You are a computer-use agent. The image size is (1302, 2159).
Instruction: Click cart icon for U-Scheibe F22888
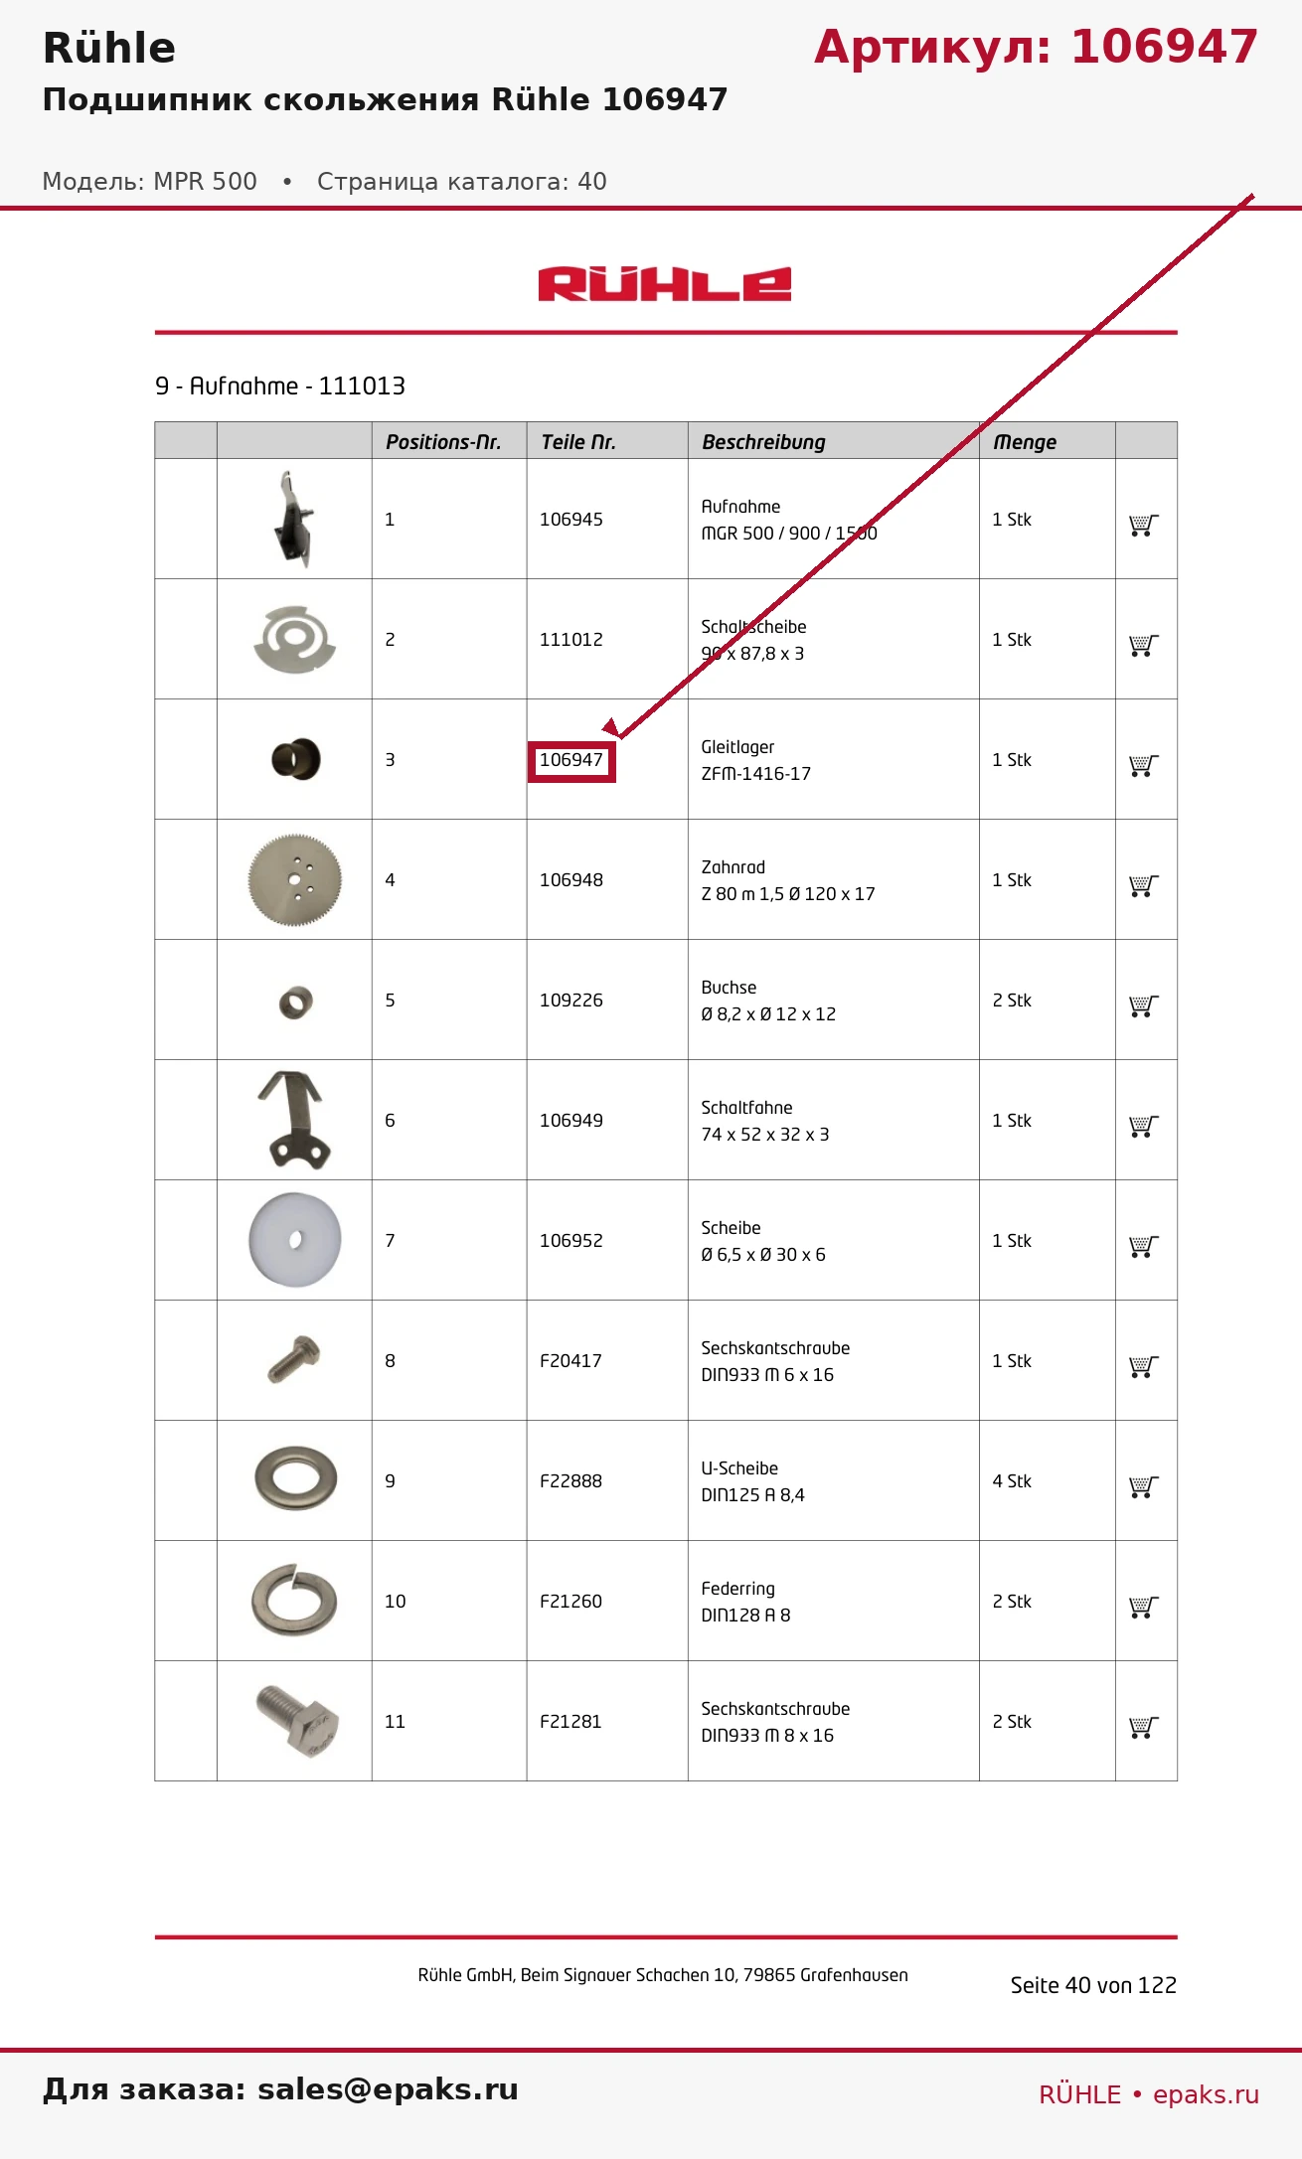tap(1144, 1486)
